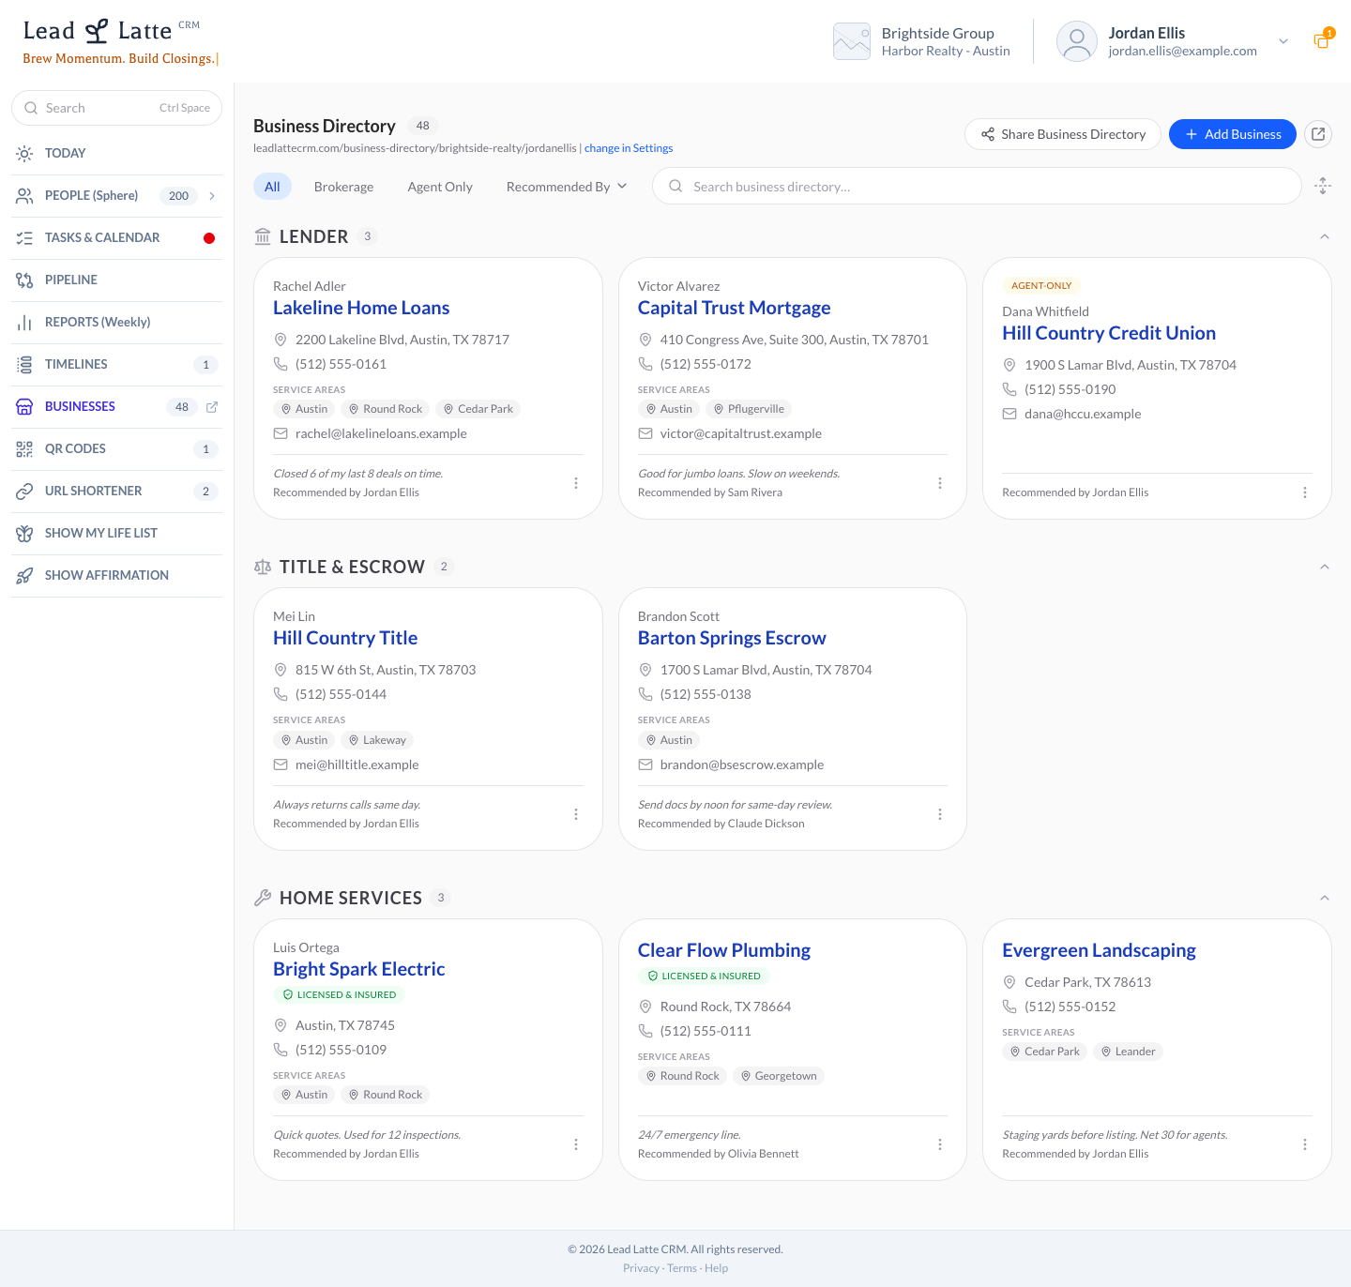Open notifications icon with badge
Viewport: 1351px width, 1287px height.
1322,39
